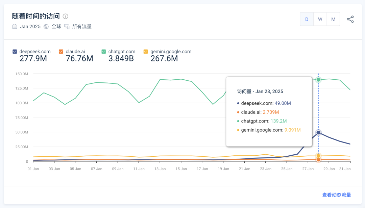365x208 pixels.
Task: Click the 150.0M y-axis label
Action: 22,74
